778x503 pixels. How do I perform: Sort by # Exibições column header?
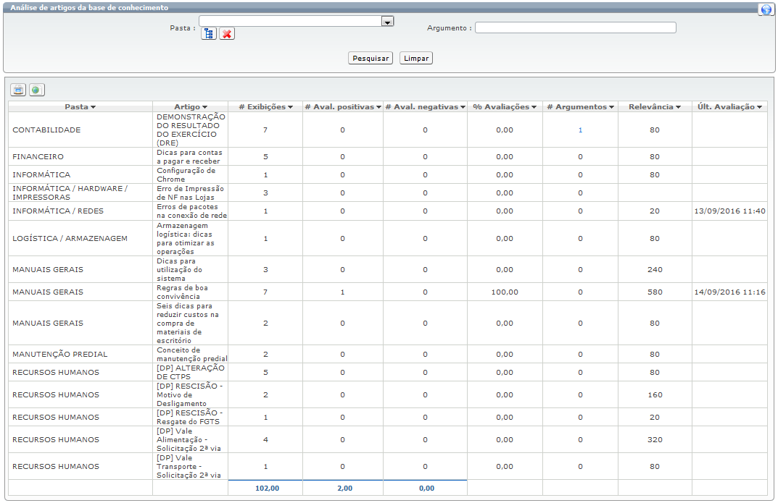point(265,107)
